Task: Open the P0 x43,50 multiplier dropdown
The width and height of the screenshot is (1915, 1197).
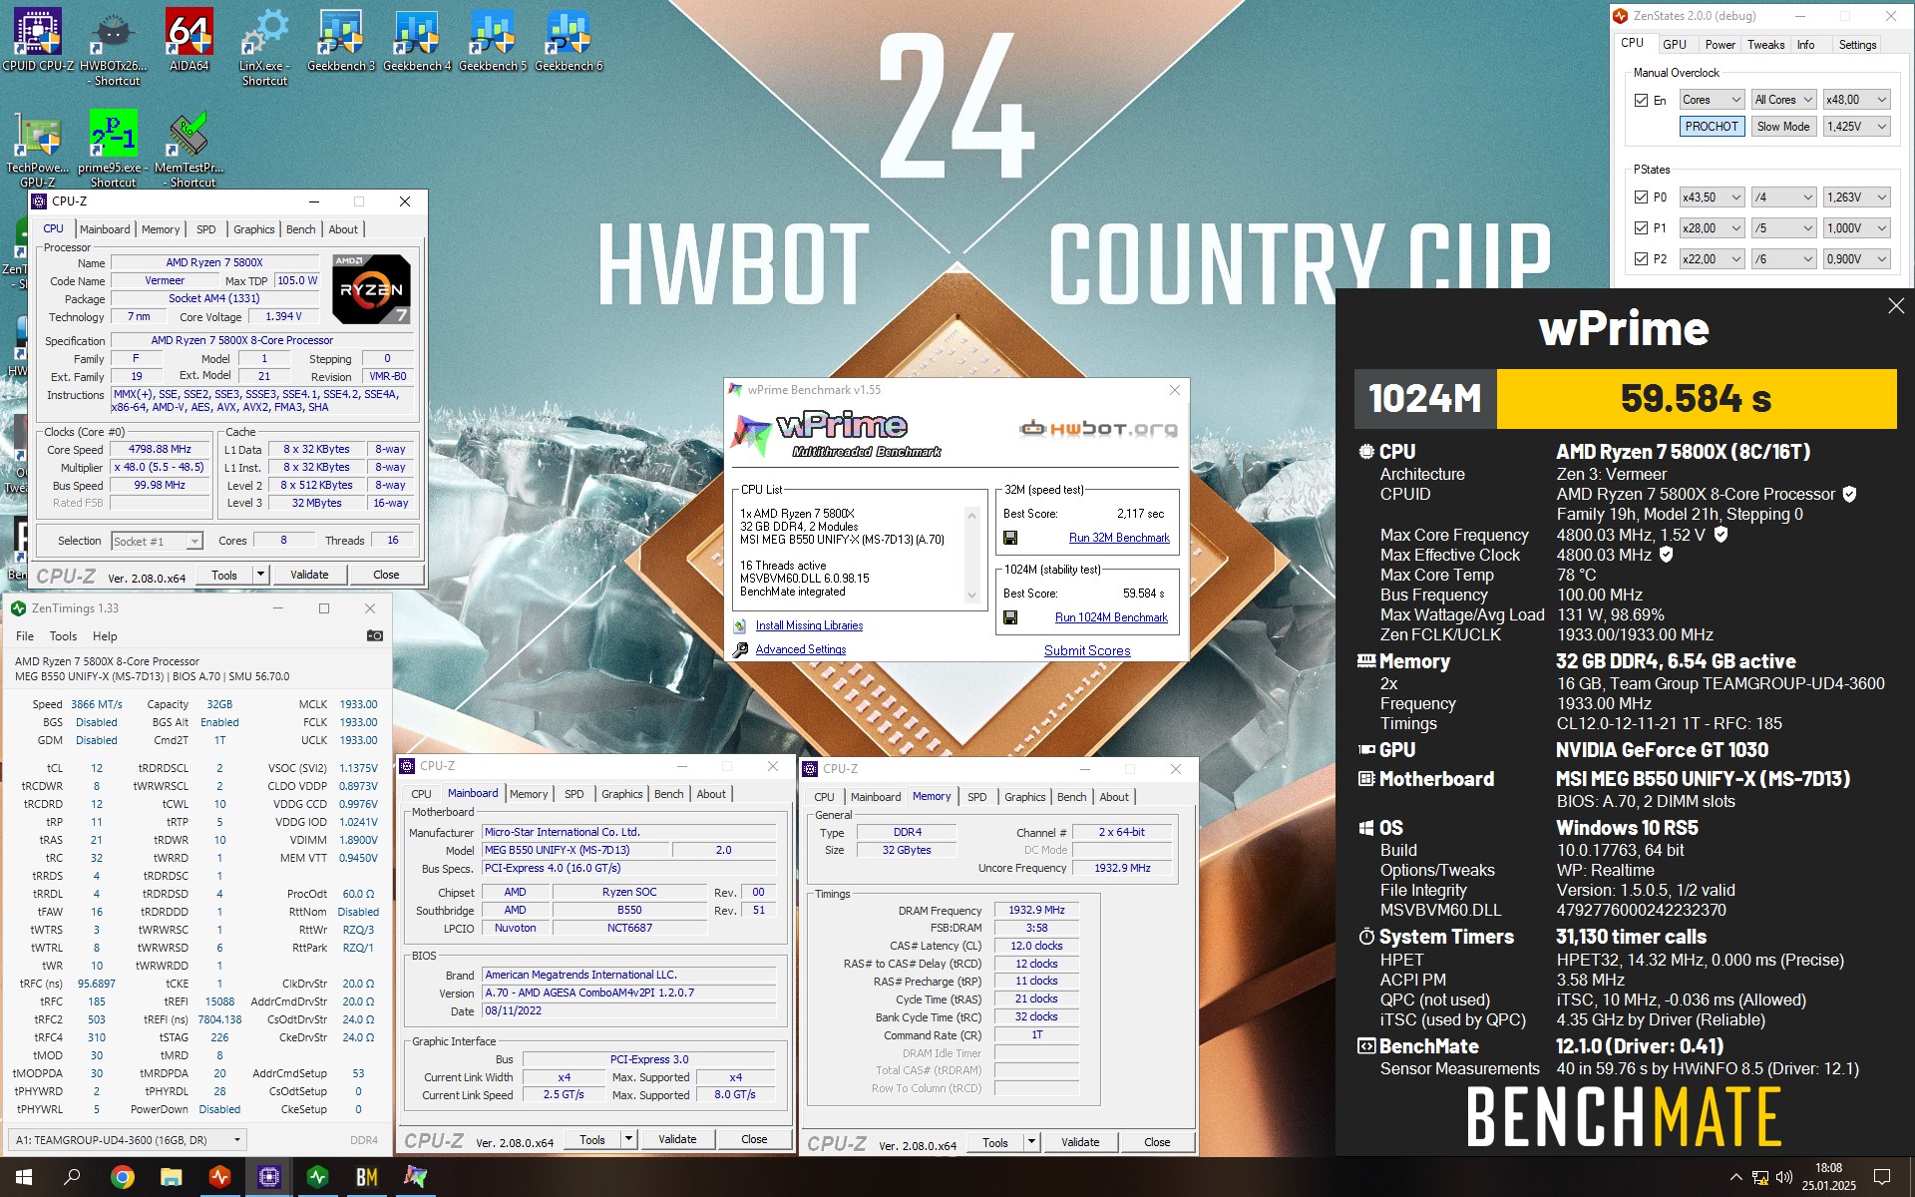Action: [1712, 198]
